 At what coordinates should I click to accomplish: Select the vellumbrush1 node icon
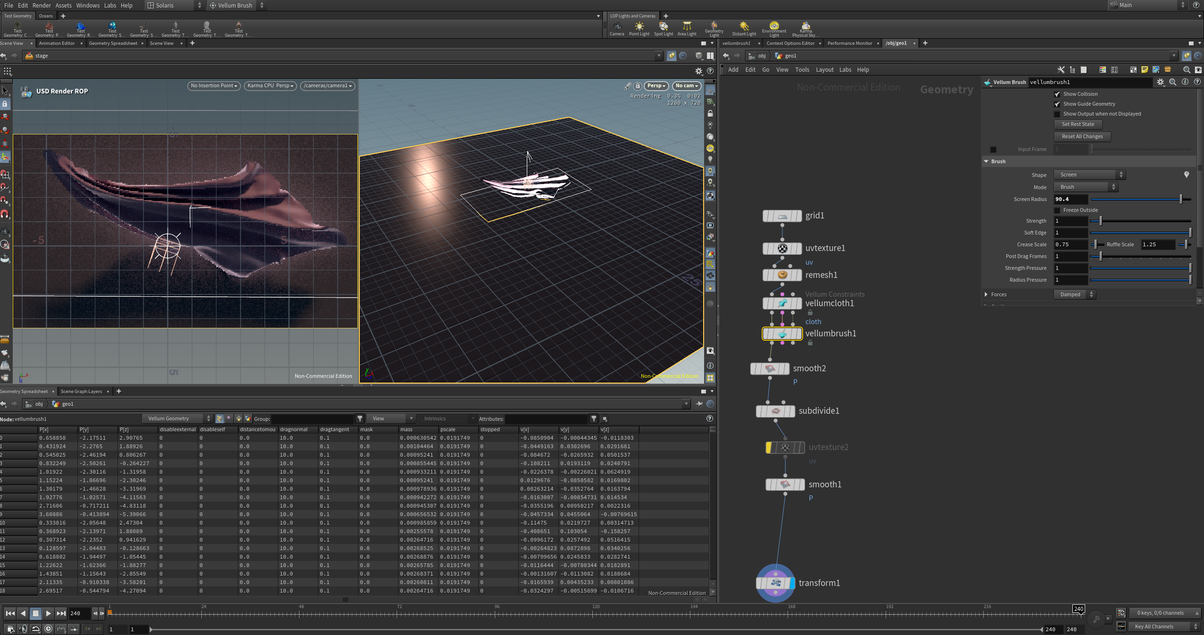click(x=782, y=334)
